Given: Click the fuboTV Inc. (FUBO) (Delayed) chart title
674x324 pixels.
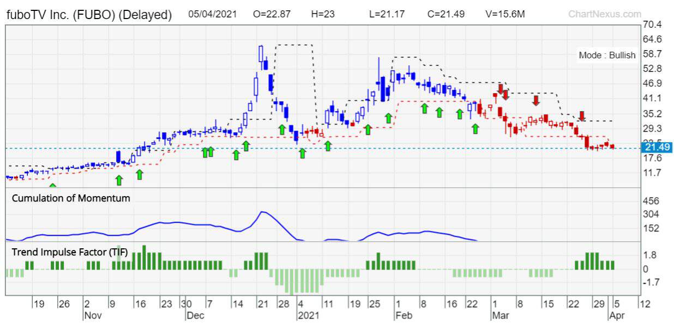Looking at the screenshot, I should [x=89, y=15].
